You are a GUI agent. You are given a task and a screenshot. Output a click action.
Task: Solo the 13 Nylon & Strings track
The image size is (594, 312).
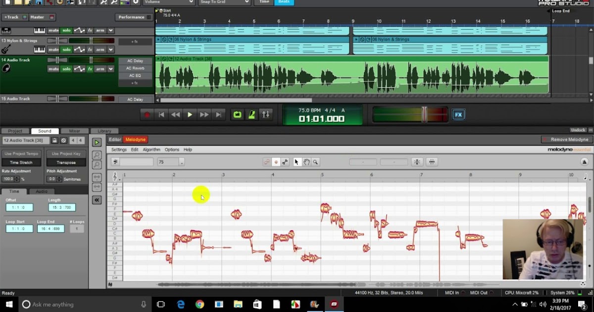(x=66, y=50)
